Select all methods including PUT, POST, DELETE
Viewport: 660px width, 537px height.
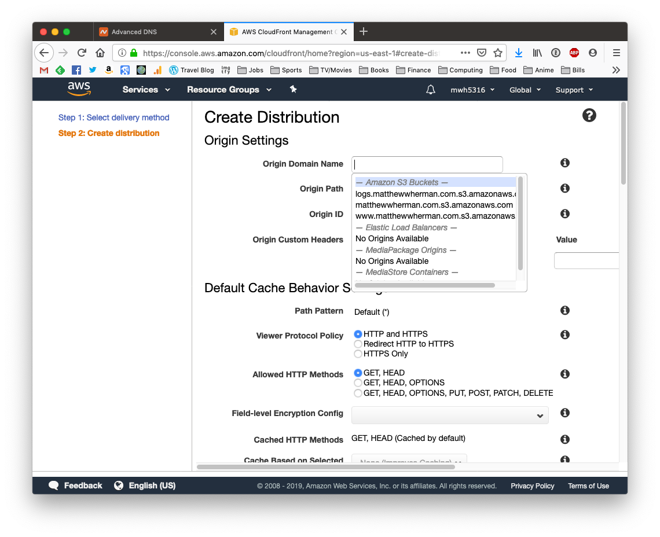[358, 393]
